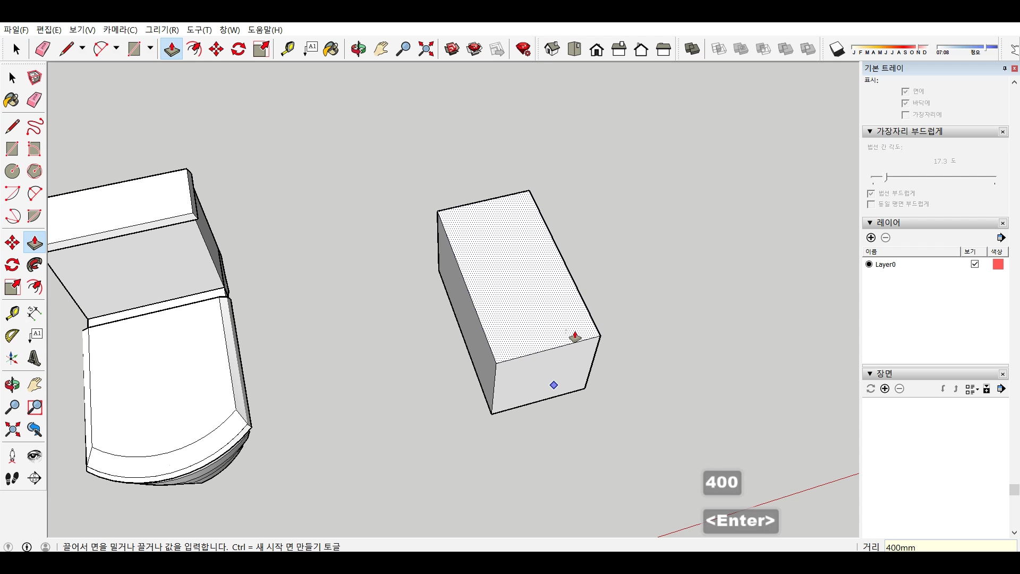Toggle the 법선 부드럽게 checkbox
This screenshot has height=574, width=1020.
tap(871, 193)
